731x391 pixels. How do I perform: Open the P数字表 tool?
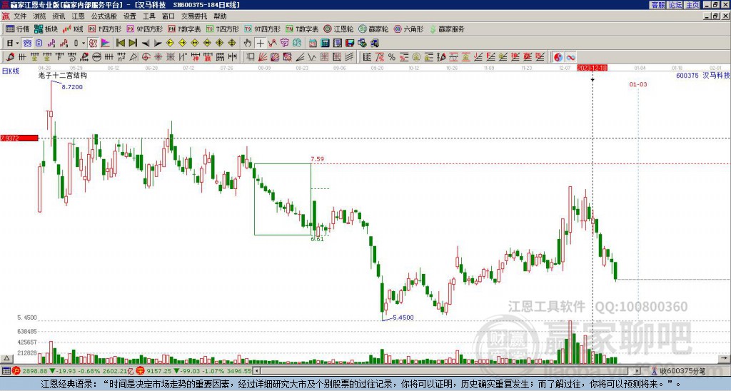[185, 29]
